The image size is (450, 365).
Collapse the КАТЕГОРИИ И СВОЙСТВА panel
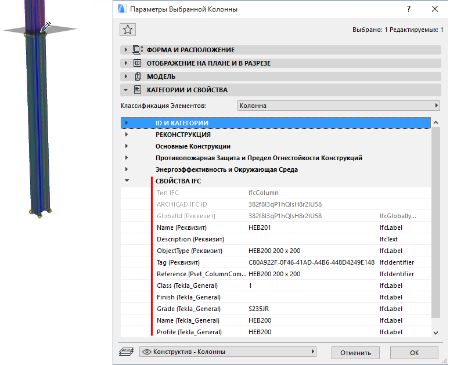pos(125,90)
